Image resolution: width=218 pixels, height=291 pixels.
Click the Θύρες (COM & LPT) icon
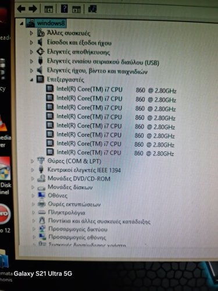point(41,161)
